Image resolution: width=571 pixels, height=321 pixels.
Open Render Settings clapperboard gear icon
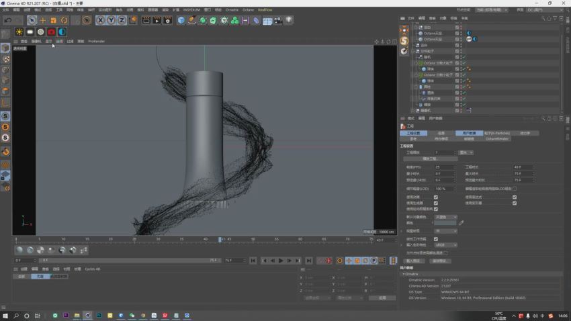pyautogui.click(x=167, y=20)
